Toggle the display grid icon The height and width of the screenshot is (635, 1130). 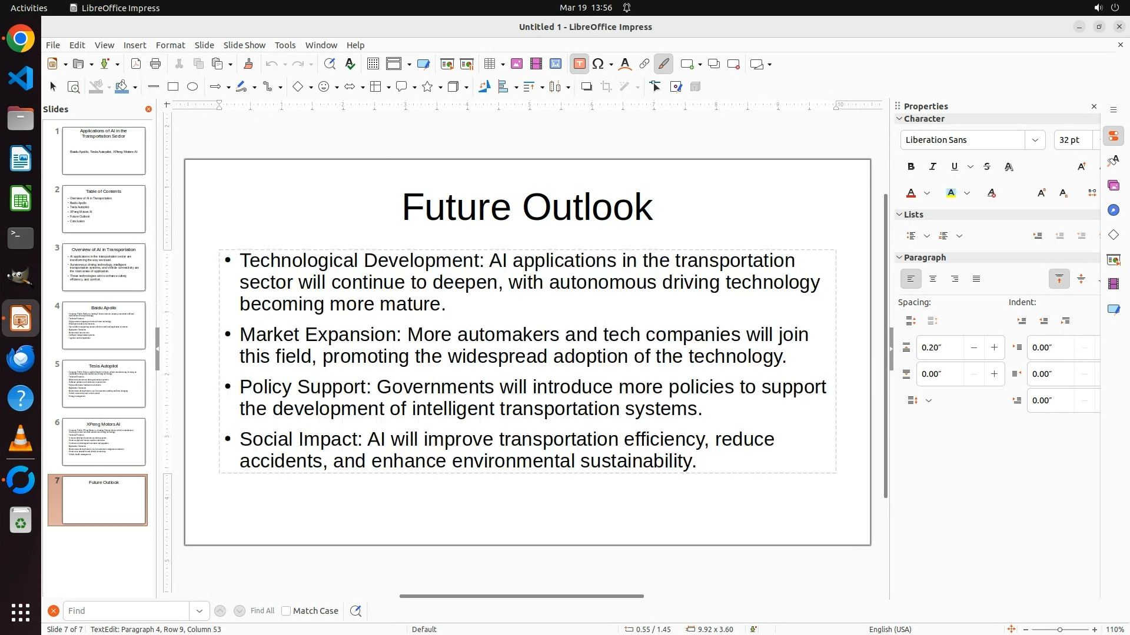pos(373,64)
